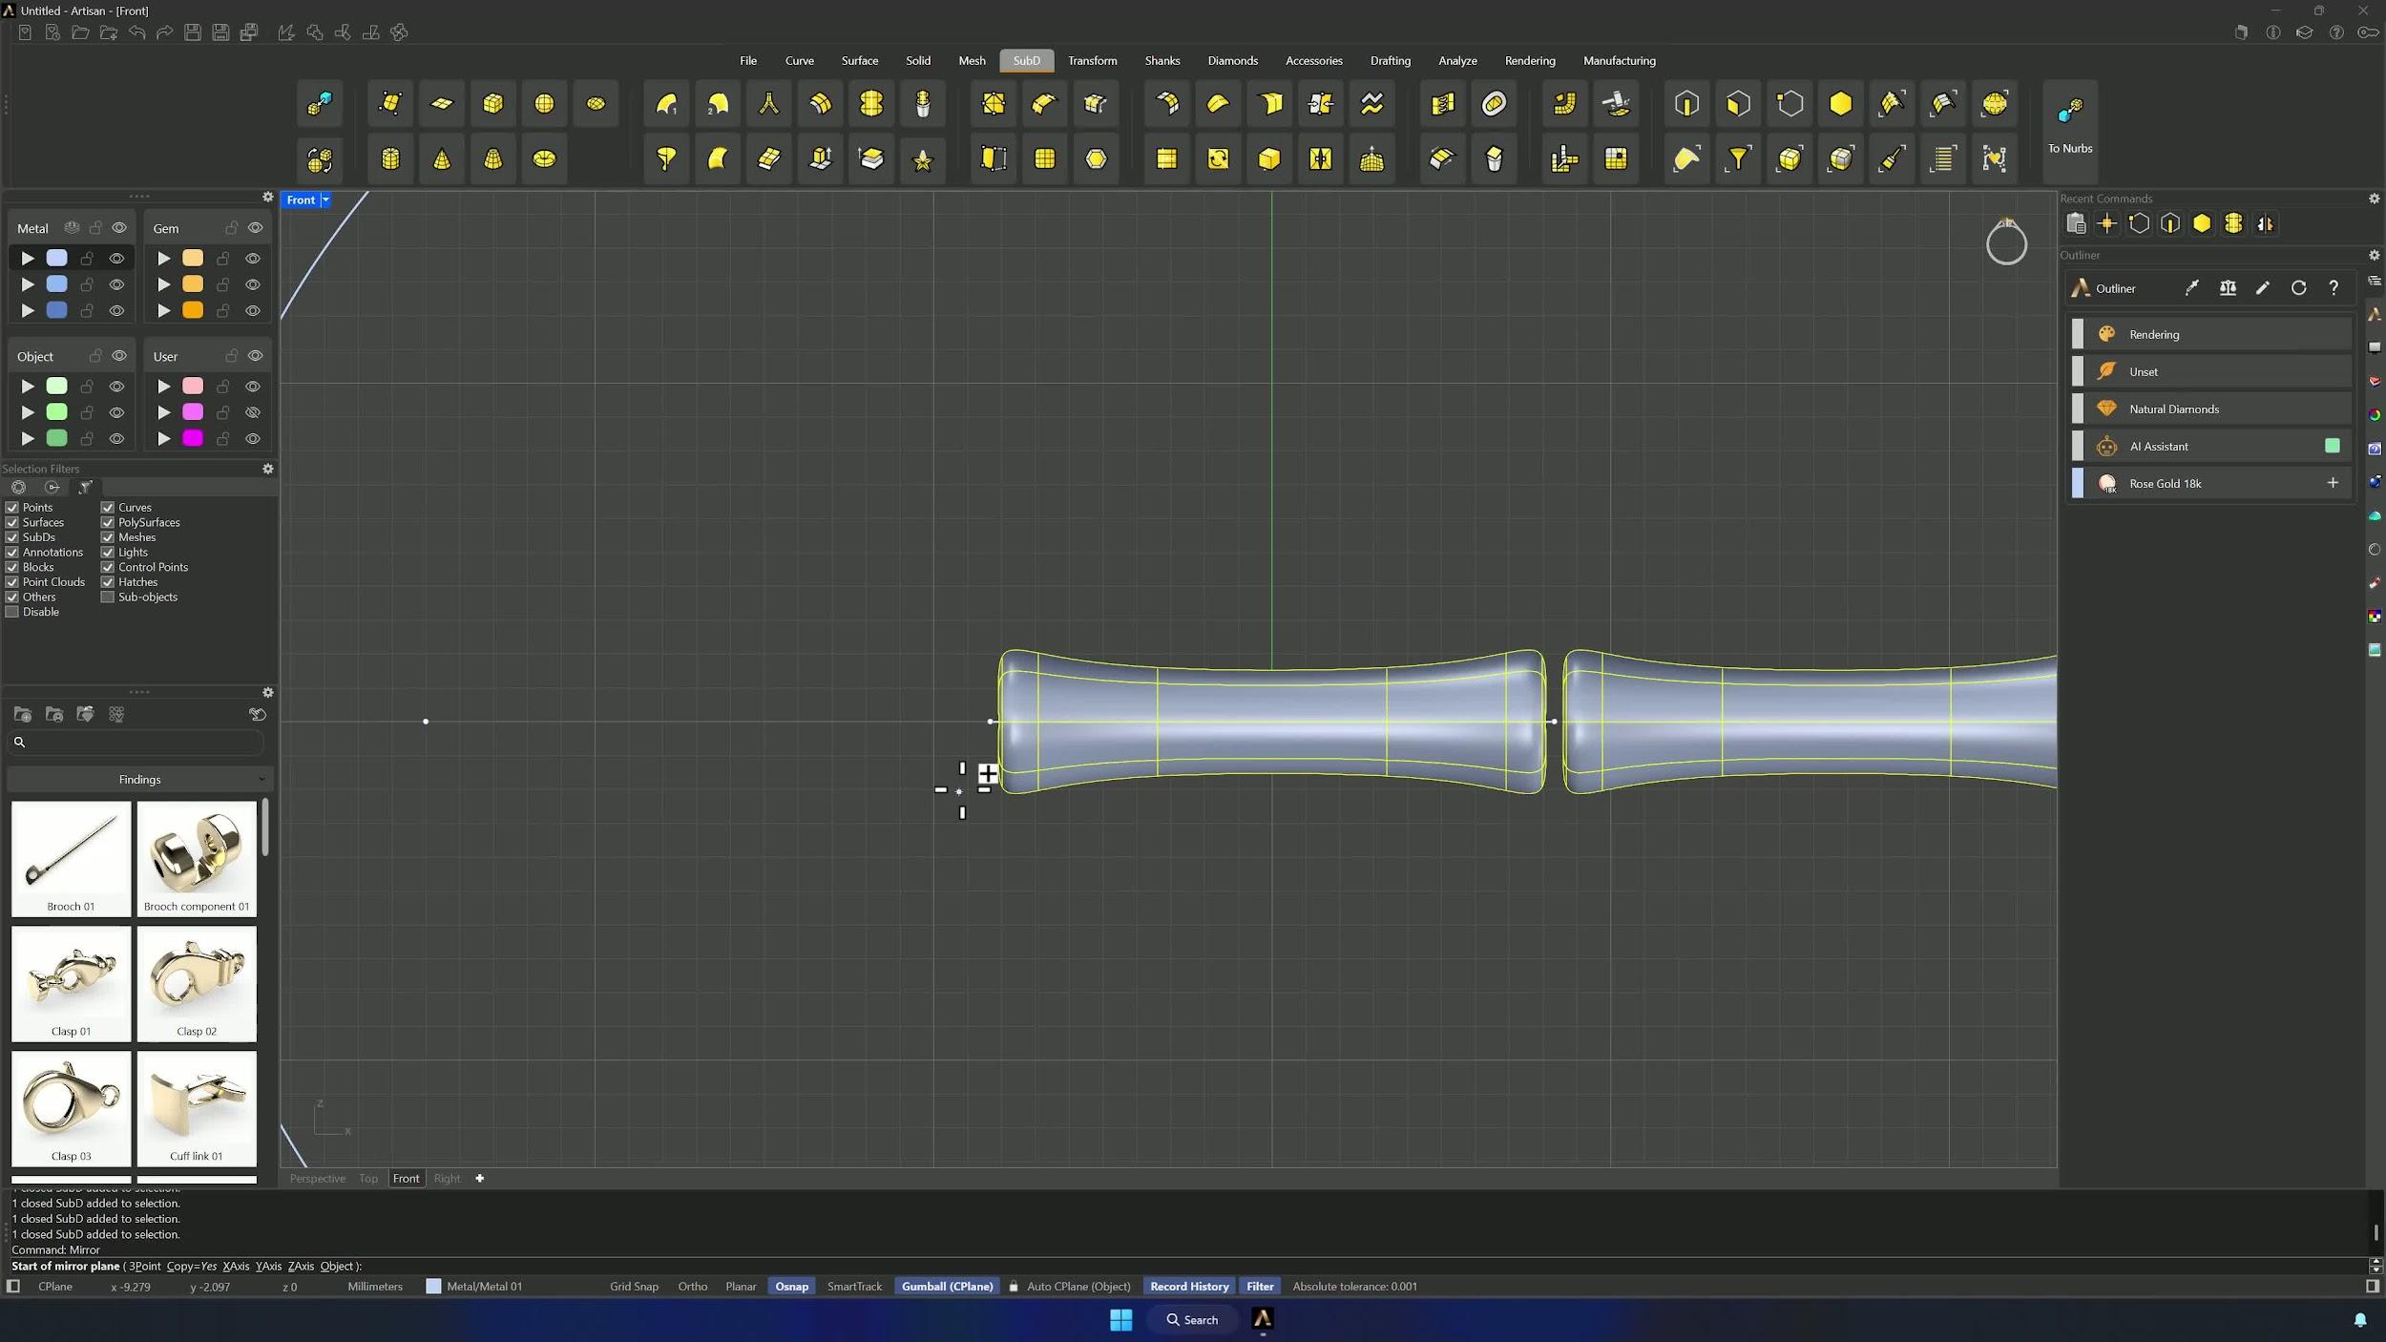This screenshot has width=2386, height=1342.
Task: Expand the second Metal layer row
Action: 28,284
